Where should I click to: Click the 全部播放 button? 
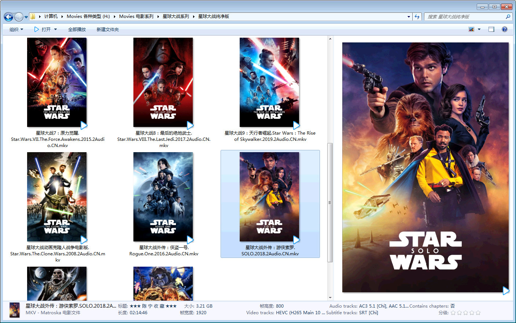click(x=77, y=29)
